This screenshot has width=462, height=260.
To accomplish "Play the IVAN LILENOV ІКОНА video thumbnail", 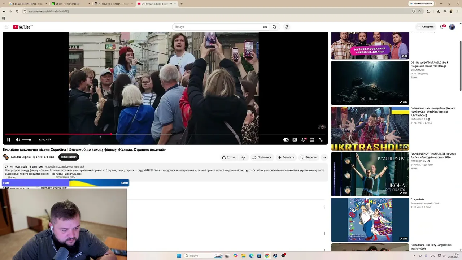I will point(370,174).
